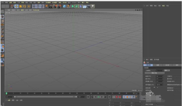Screen dimensions: 182x106
Task: Select the Rotate tool icon
Action: [x=24, y=6]
